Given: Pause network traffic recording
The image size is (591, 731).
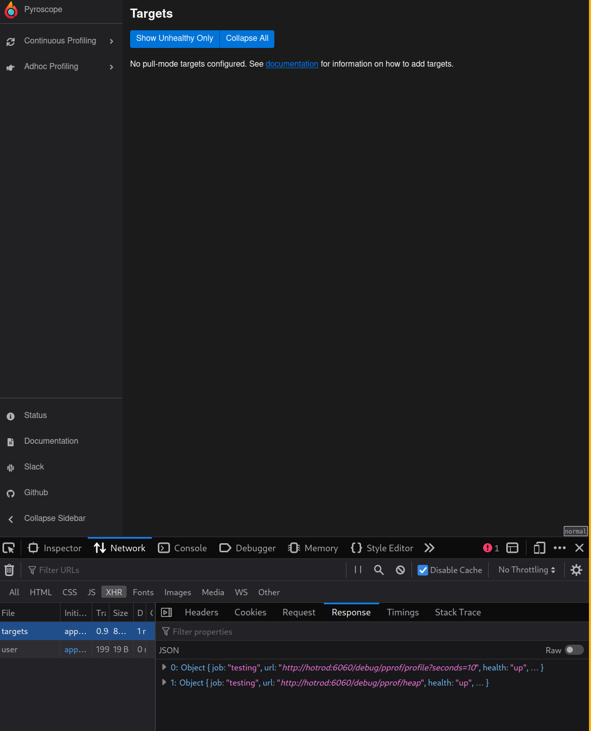Looking at the screenshot, I should click(358, 569).
